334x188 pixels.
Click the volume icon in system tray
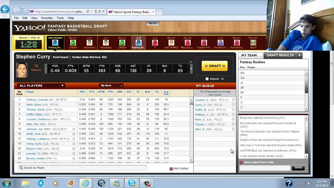click(x=309, y=183)
